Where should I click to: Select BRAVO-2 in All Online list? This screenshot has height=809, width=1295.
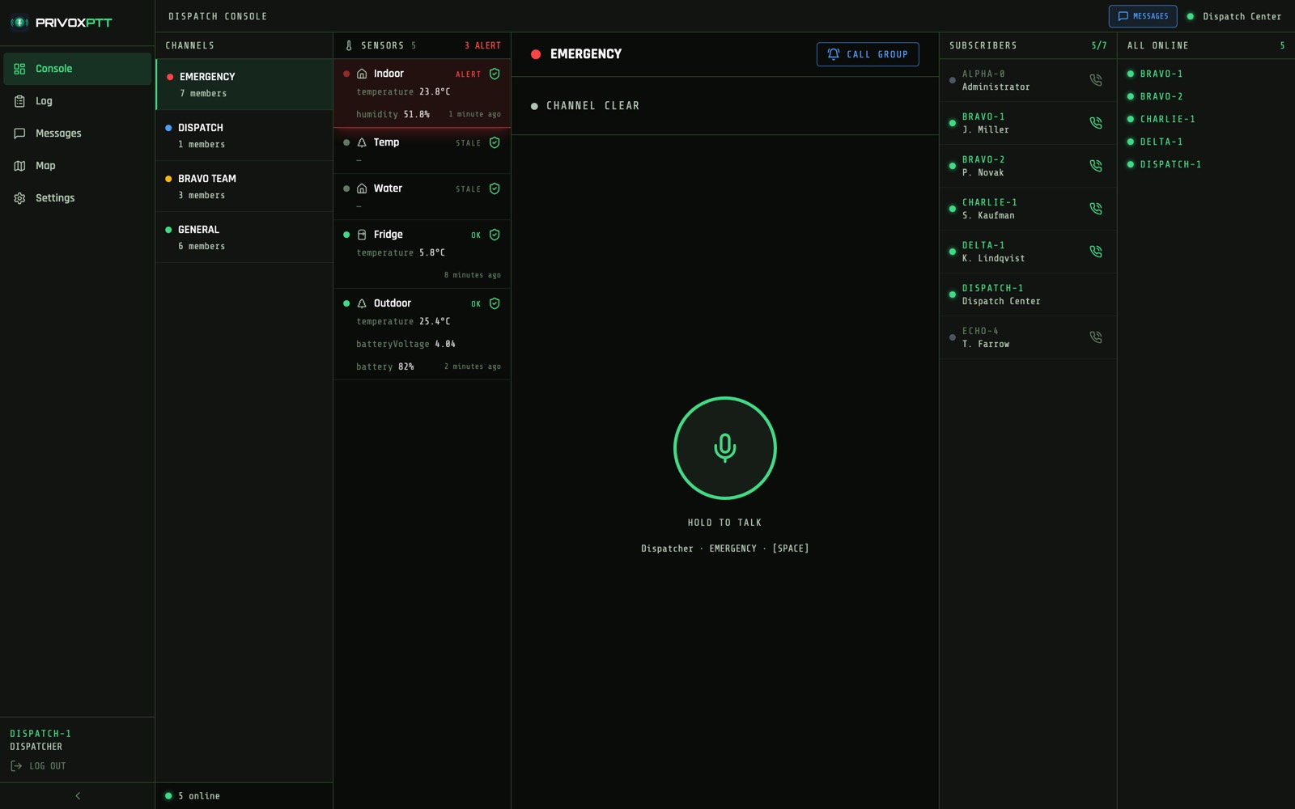[1161, 96]
